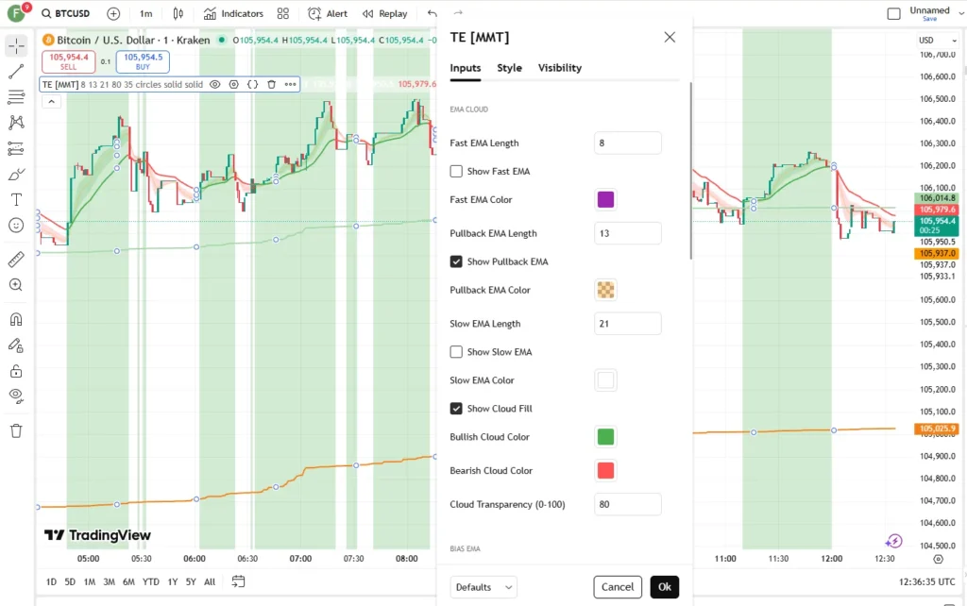967x606 pixels.
Task: Start bar Replay mode
Action: (385, 13)
